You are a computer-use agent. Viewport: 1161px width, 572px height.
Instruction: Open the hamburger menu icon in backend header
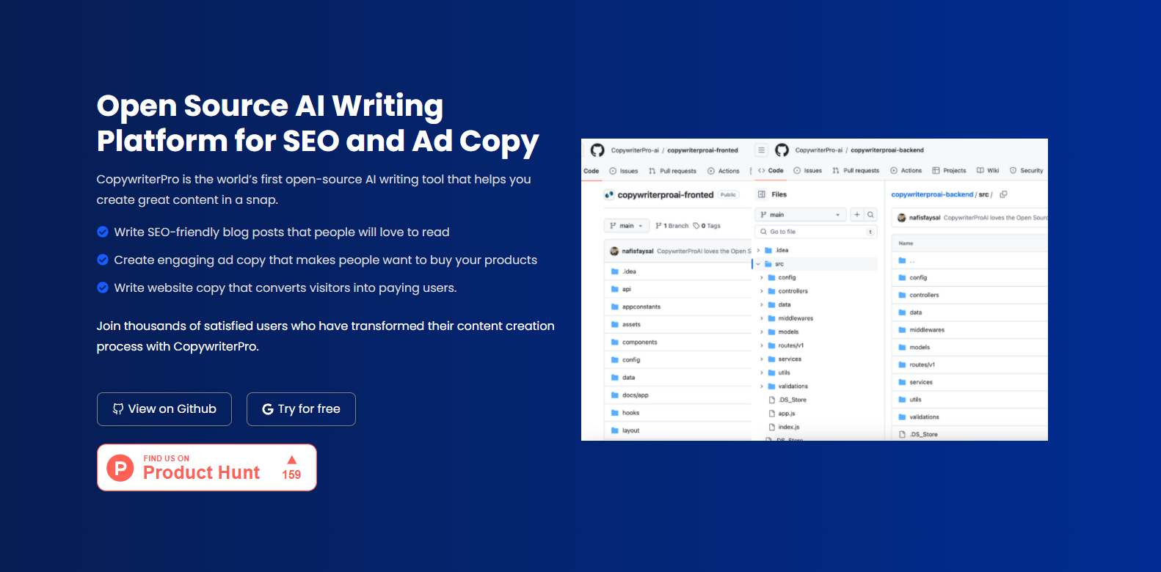point(762,150)
